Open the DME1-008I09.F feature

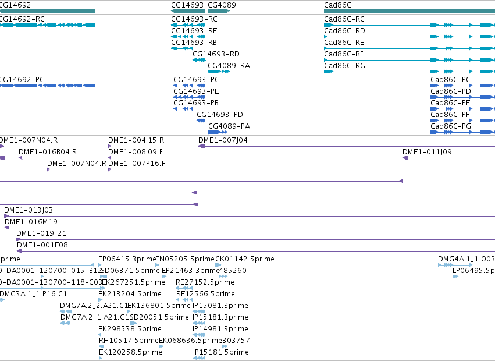tap(109, 158)
